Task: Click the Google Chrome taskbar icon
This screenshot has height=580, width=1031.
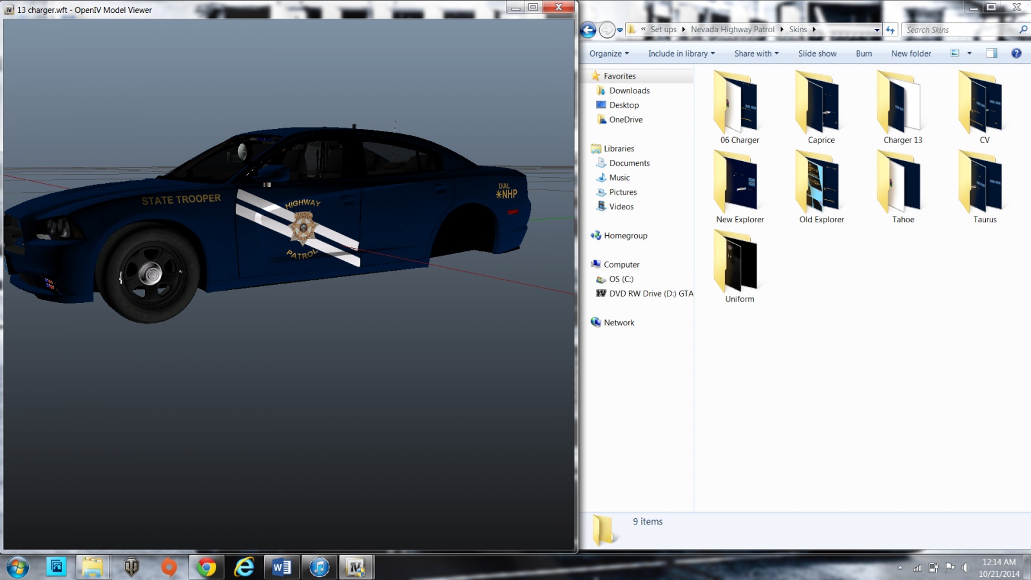Action: point(206,567)
